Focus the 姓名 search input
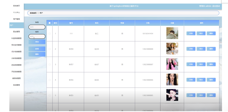This screenshot has width=228, height=112. click(x=37, y=36)
